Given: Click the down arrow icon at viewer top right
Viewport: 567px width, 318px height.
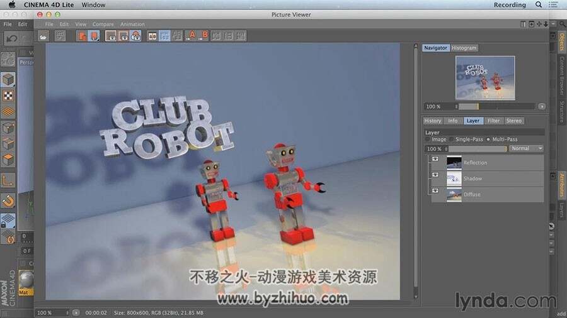Looking at the screenshot, I should pyautogui.click(x=546, y=24).
